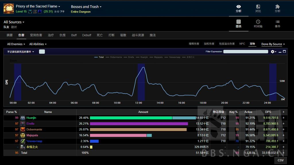Image resolution: width=294 pixels, height=165 pixels.
Task: Open the 对比 compare icon view
Action: [258, 8]
